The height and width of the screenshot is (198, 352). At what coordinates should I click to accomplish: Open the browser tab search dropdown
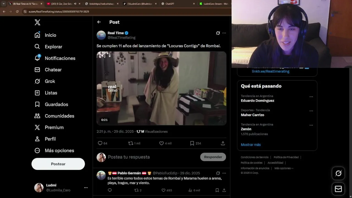(x=4, y=4)
